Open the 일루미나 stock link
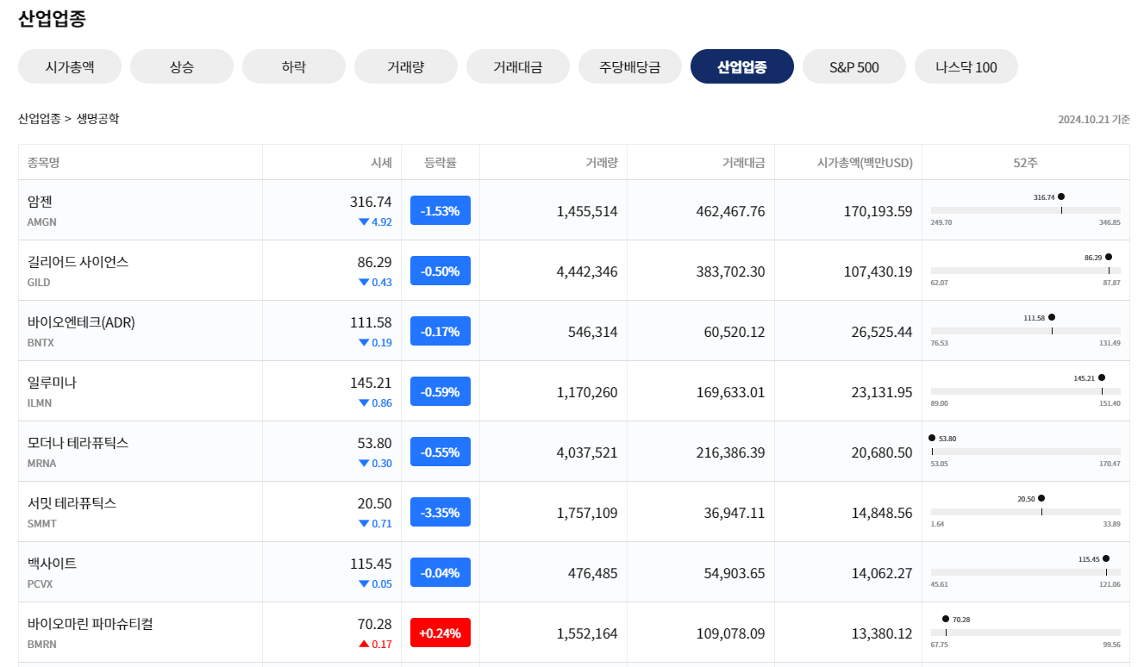Viewport: 1144px width, 667px height. [52, 383]
